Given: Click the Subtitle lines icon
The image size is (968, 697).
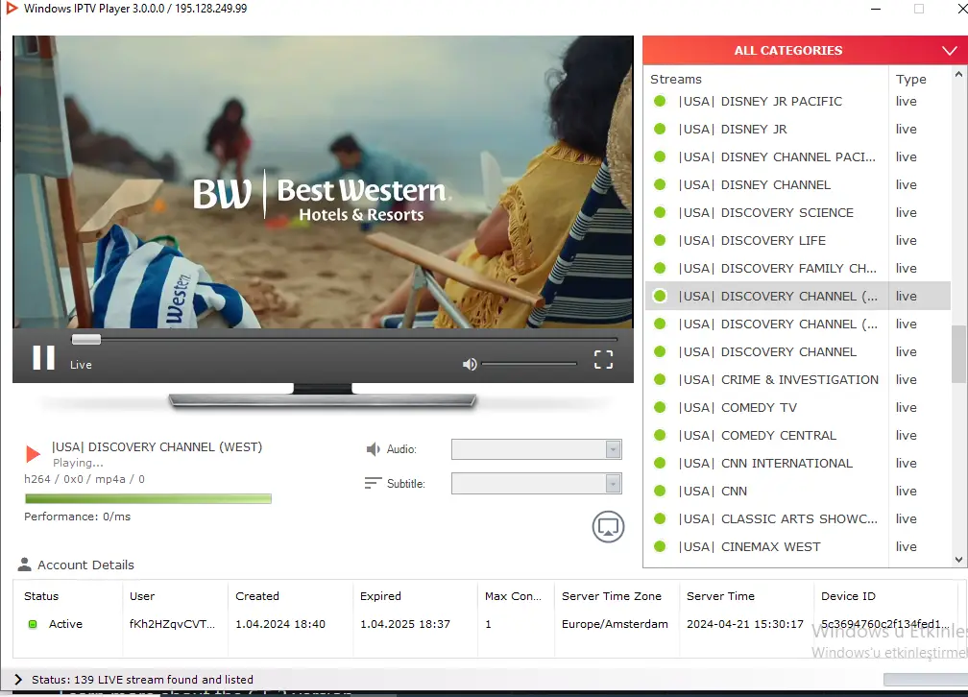Looking at the screenshot, I should pos(373,483).
